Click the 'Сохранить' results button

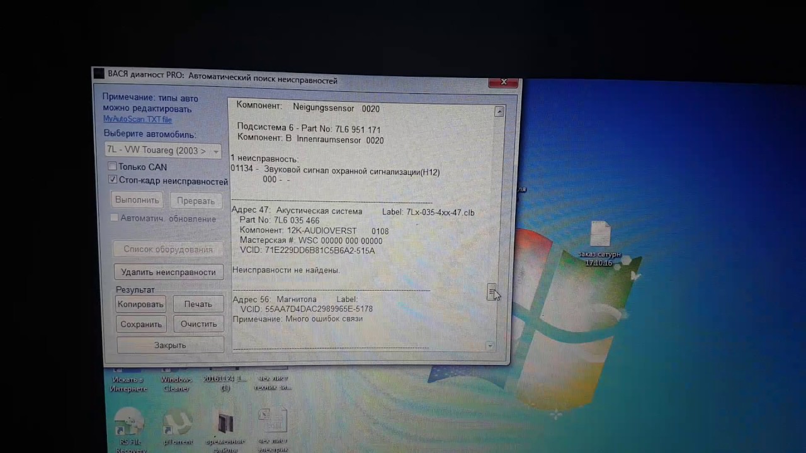[x=141, y=324]
